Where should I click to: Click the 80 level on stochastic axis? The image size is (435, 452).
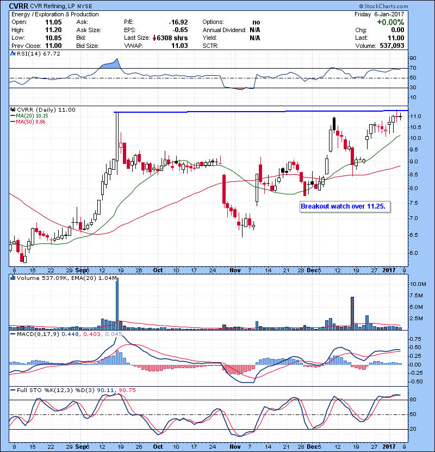pos(413,400)
